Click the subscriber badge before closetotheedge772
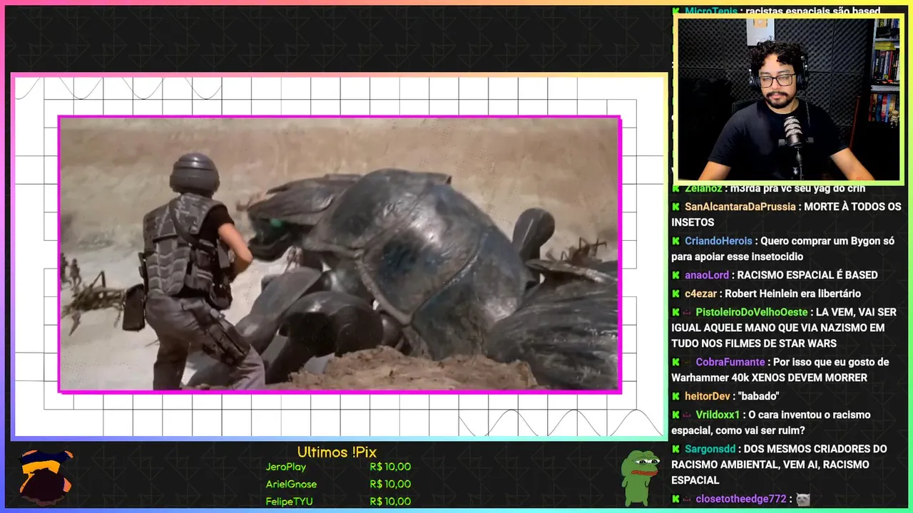The width and height of the screenshot is (913, 513). pyautogui.click(x=688, y=499)
